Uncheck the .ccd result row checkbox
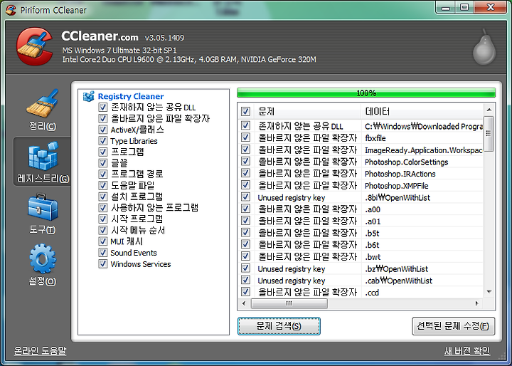 [x=245, y=292]
